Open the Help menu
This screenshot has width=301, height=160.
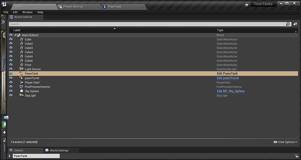tap(40, 12)
